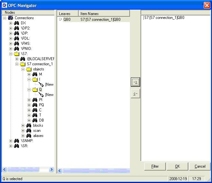Click the QB0 leaf item icon
Screen dimensions: 212x183
click(x=60, y=20)
